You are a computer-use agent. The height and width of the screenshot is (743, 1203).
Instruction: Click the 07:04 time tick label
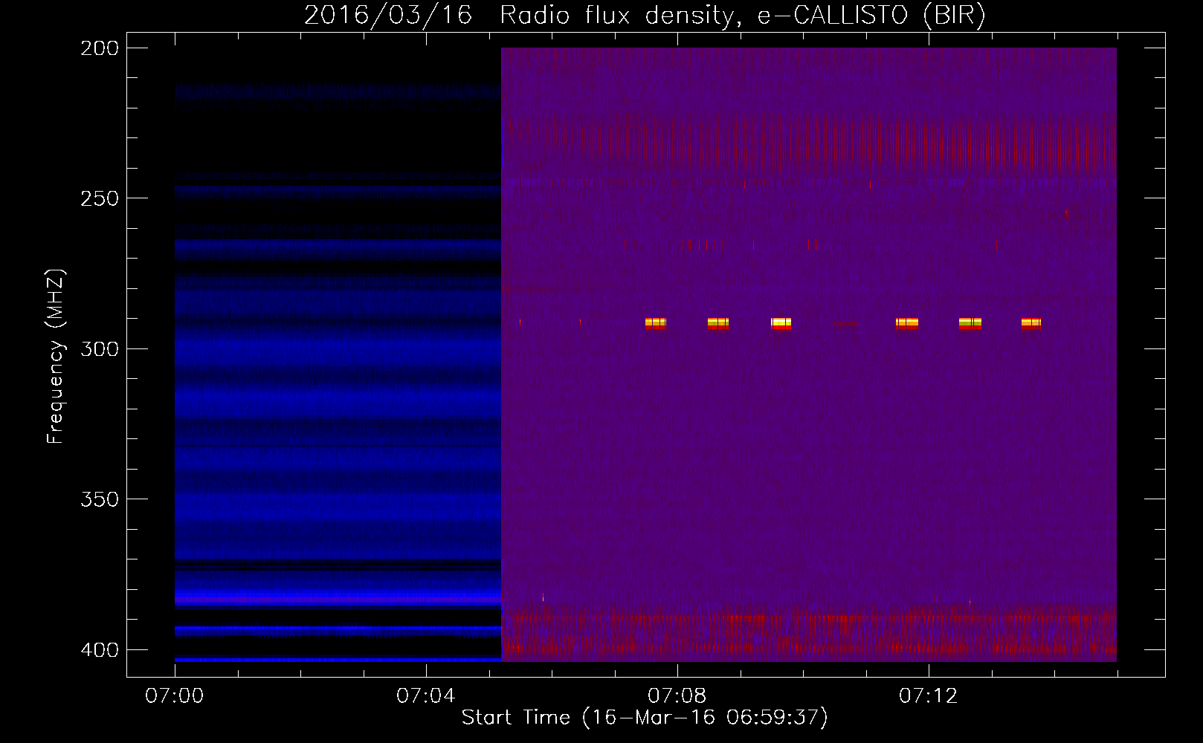point(426,696)
